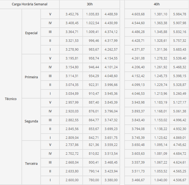Image resolution: width=189 pixels, height=185 pixels.
Task: Select the 30h column header
Action: click(90, 4)
